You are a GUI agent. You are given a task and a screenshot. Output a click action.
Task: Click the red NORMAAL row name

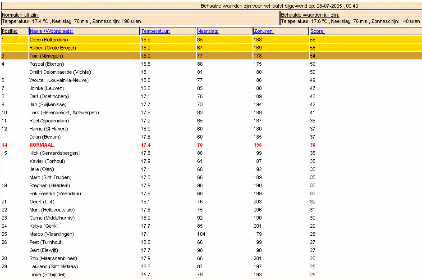point(42,145)
